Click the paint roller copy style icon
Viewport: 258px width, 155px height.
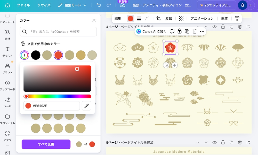pos(237,19)
